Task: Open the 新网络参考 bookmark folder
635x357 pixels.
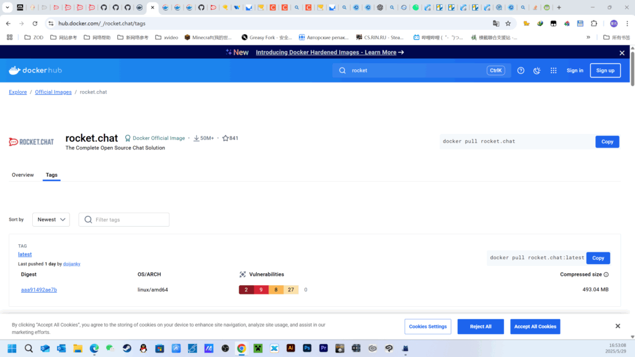Action: click(133, 37)
